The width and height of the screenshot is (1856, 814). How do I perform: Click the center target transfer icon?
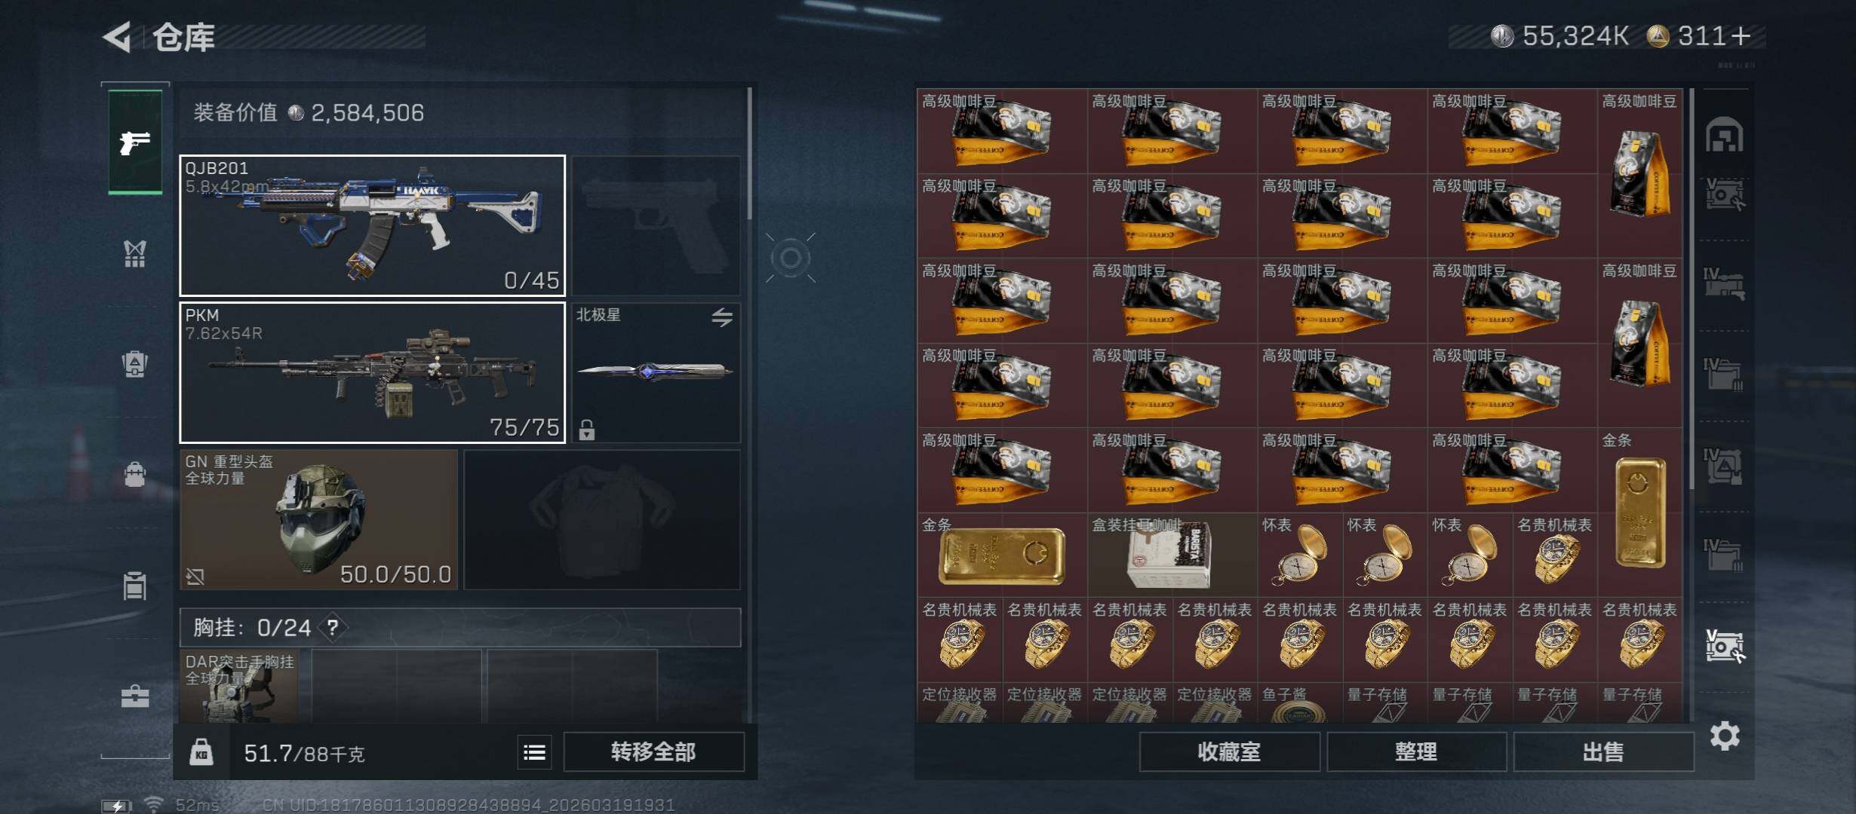791,258
